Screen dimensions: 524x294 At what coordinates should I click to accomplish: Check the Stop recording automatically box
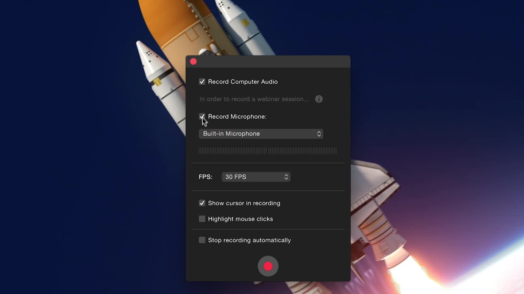[202, 240]
